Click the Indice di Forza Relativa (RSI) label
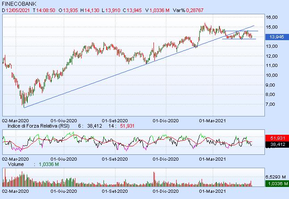The image size is (289, 199). pyautogui.click(x=38, y=126)
